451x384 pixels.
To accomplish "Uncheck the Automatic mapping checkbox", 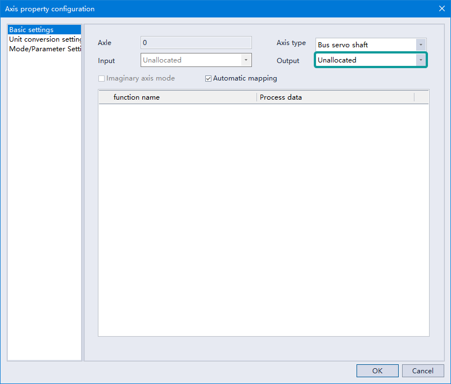I will click(x=209, y=78).
